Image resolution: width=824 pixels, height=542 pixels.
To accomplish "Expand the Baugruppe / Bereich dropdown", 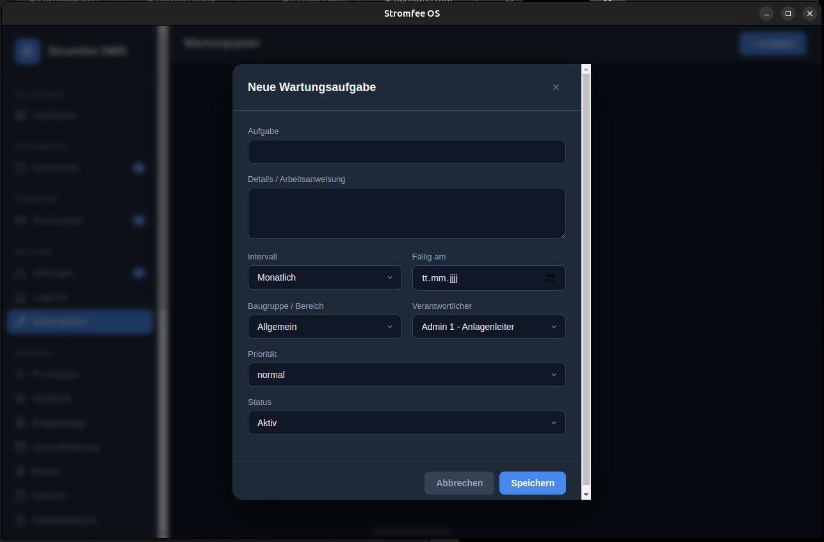I will point(325,327).
